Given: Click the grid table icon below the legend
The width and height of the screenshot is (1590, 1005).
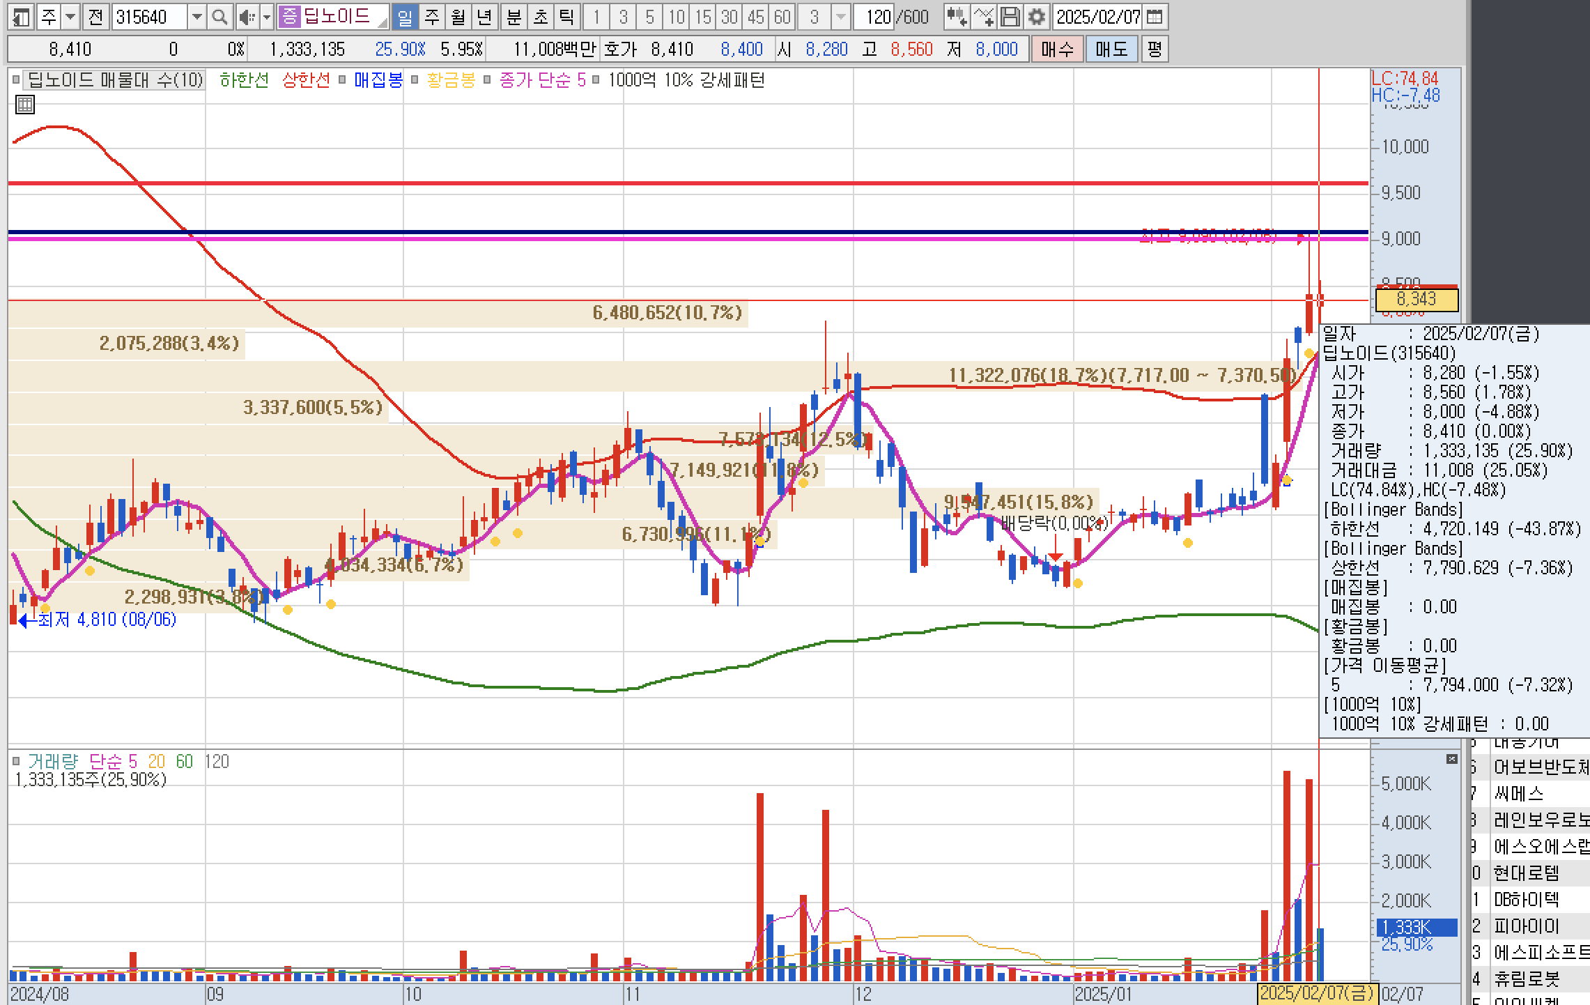Looking at the screenshot, I should (x=24, y=105).
